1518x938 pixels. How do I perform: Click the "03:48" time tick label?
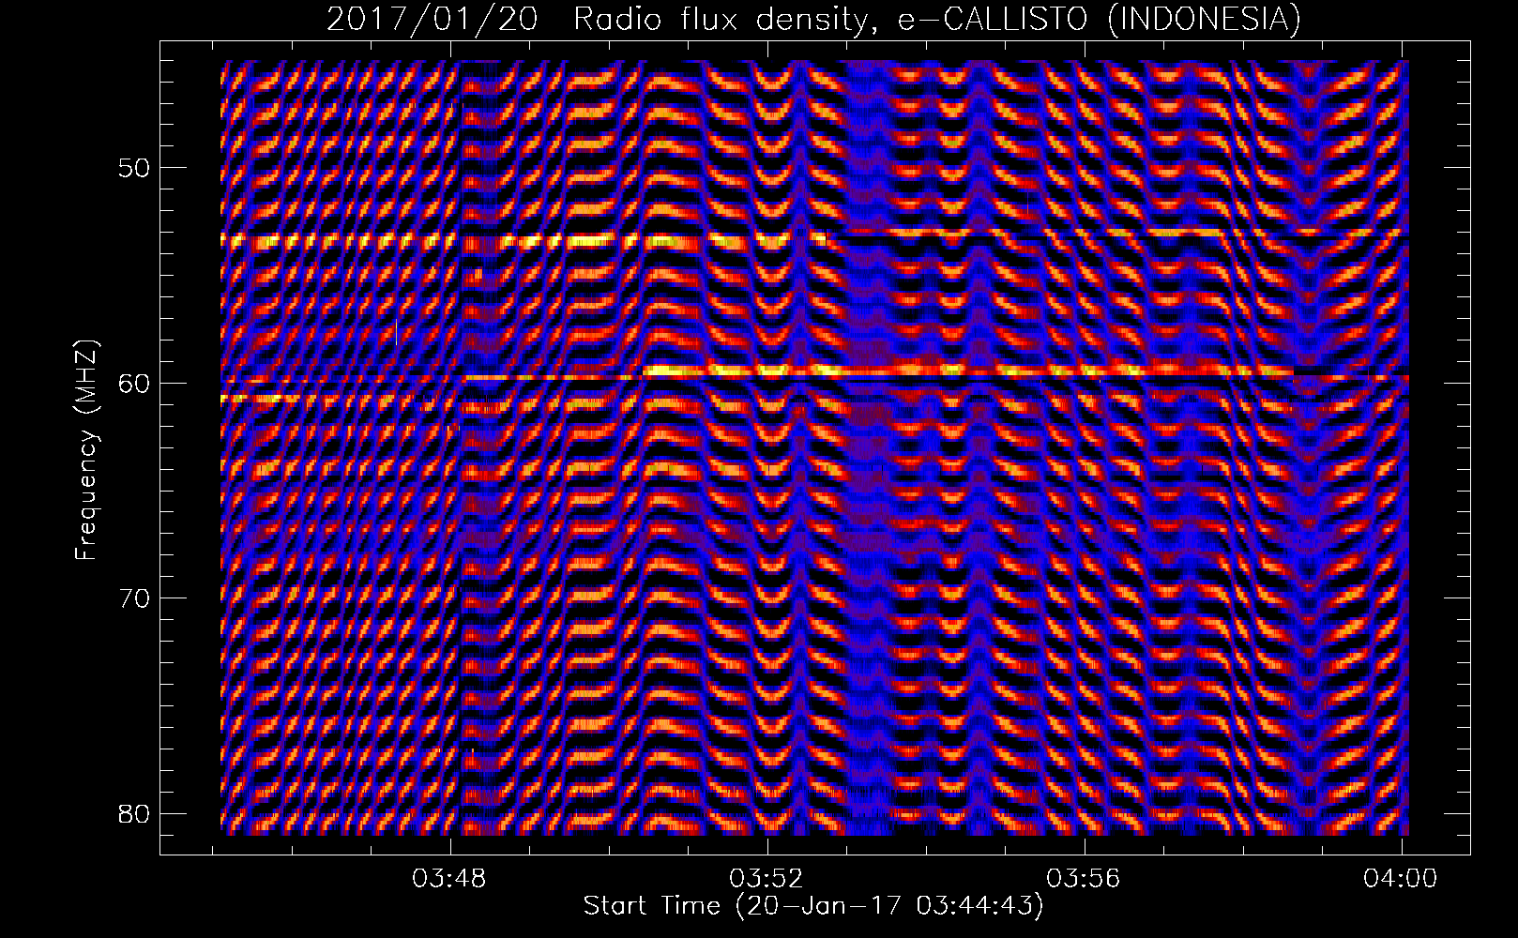coord(451,878)
